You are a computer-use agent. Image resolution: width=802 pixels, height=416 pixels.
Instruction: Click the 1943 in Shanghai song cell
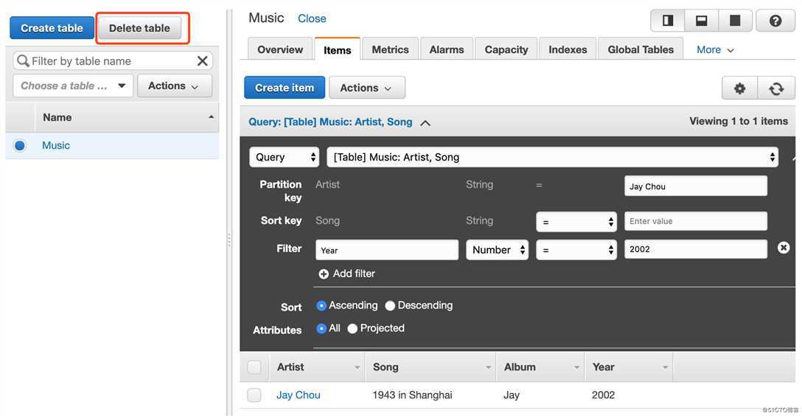click(x=412, y=395)
